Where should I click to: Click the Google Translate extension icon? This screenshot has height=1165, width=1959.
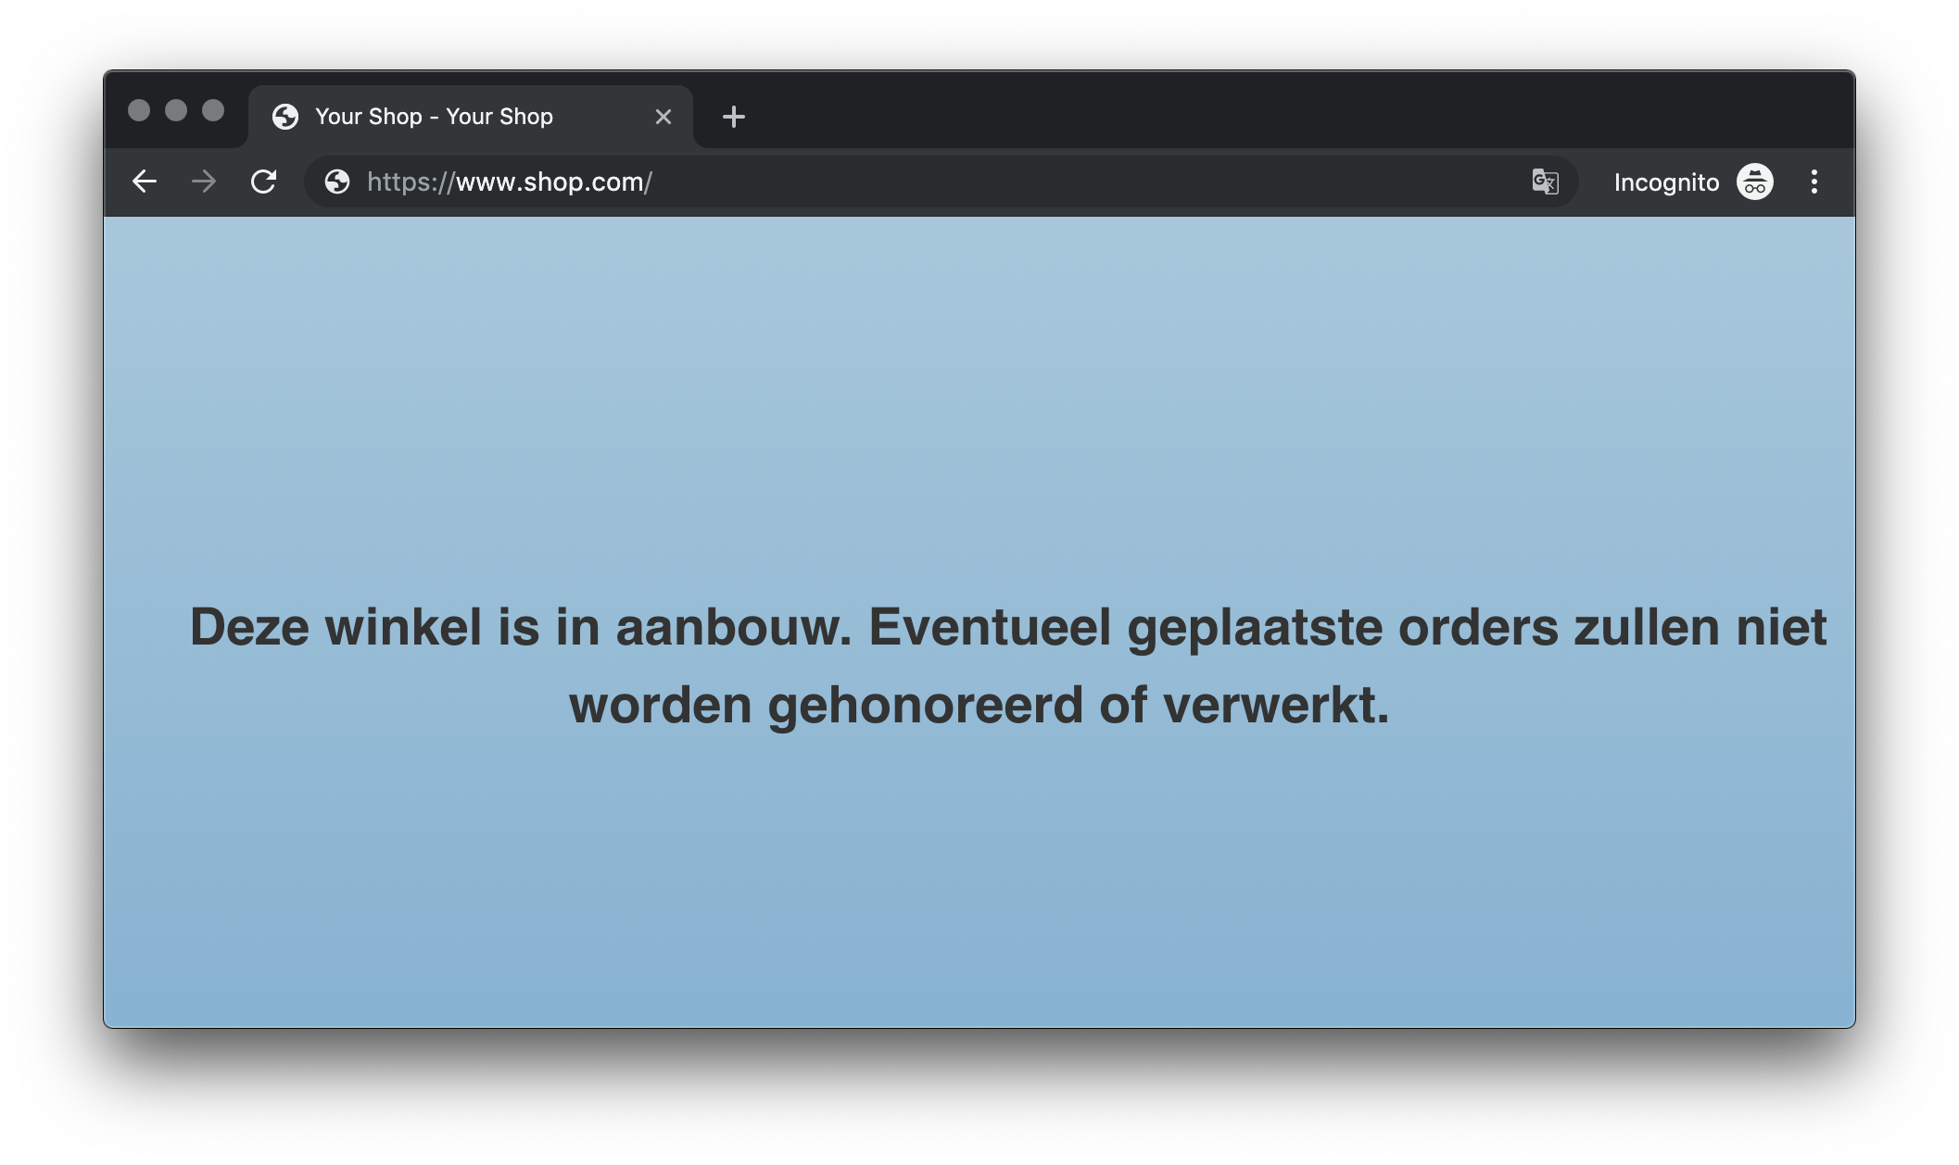pos(1544,181)
